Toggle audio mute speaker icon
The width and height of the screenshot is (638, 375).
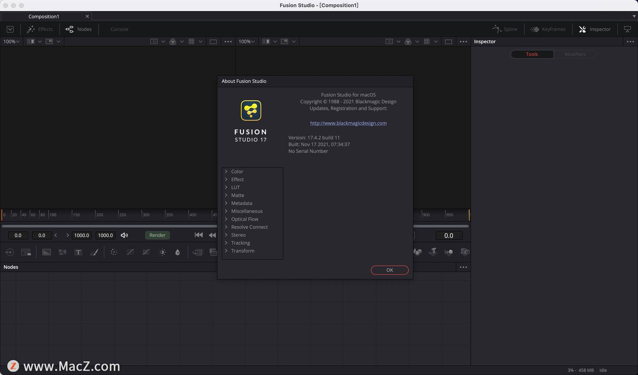click(x=124, y=235)
